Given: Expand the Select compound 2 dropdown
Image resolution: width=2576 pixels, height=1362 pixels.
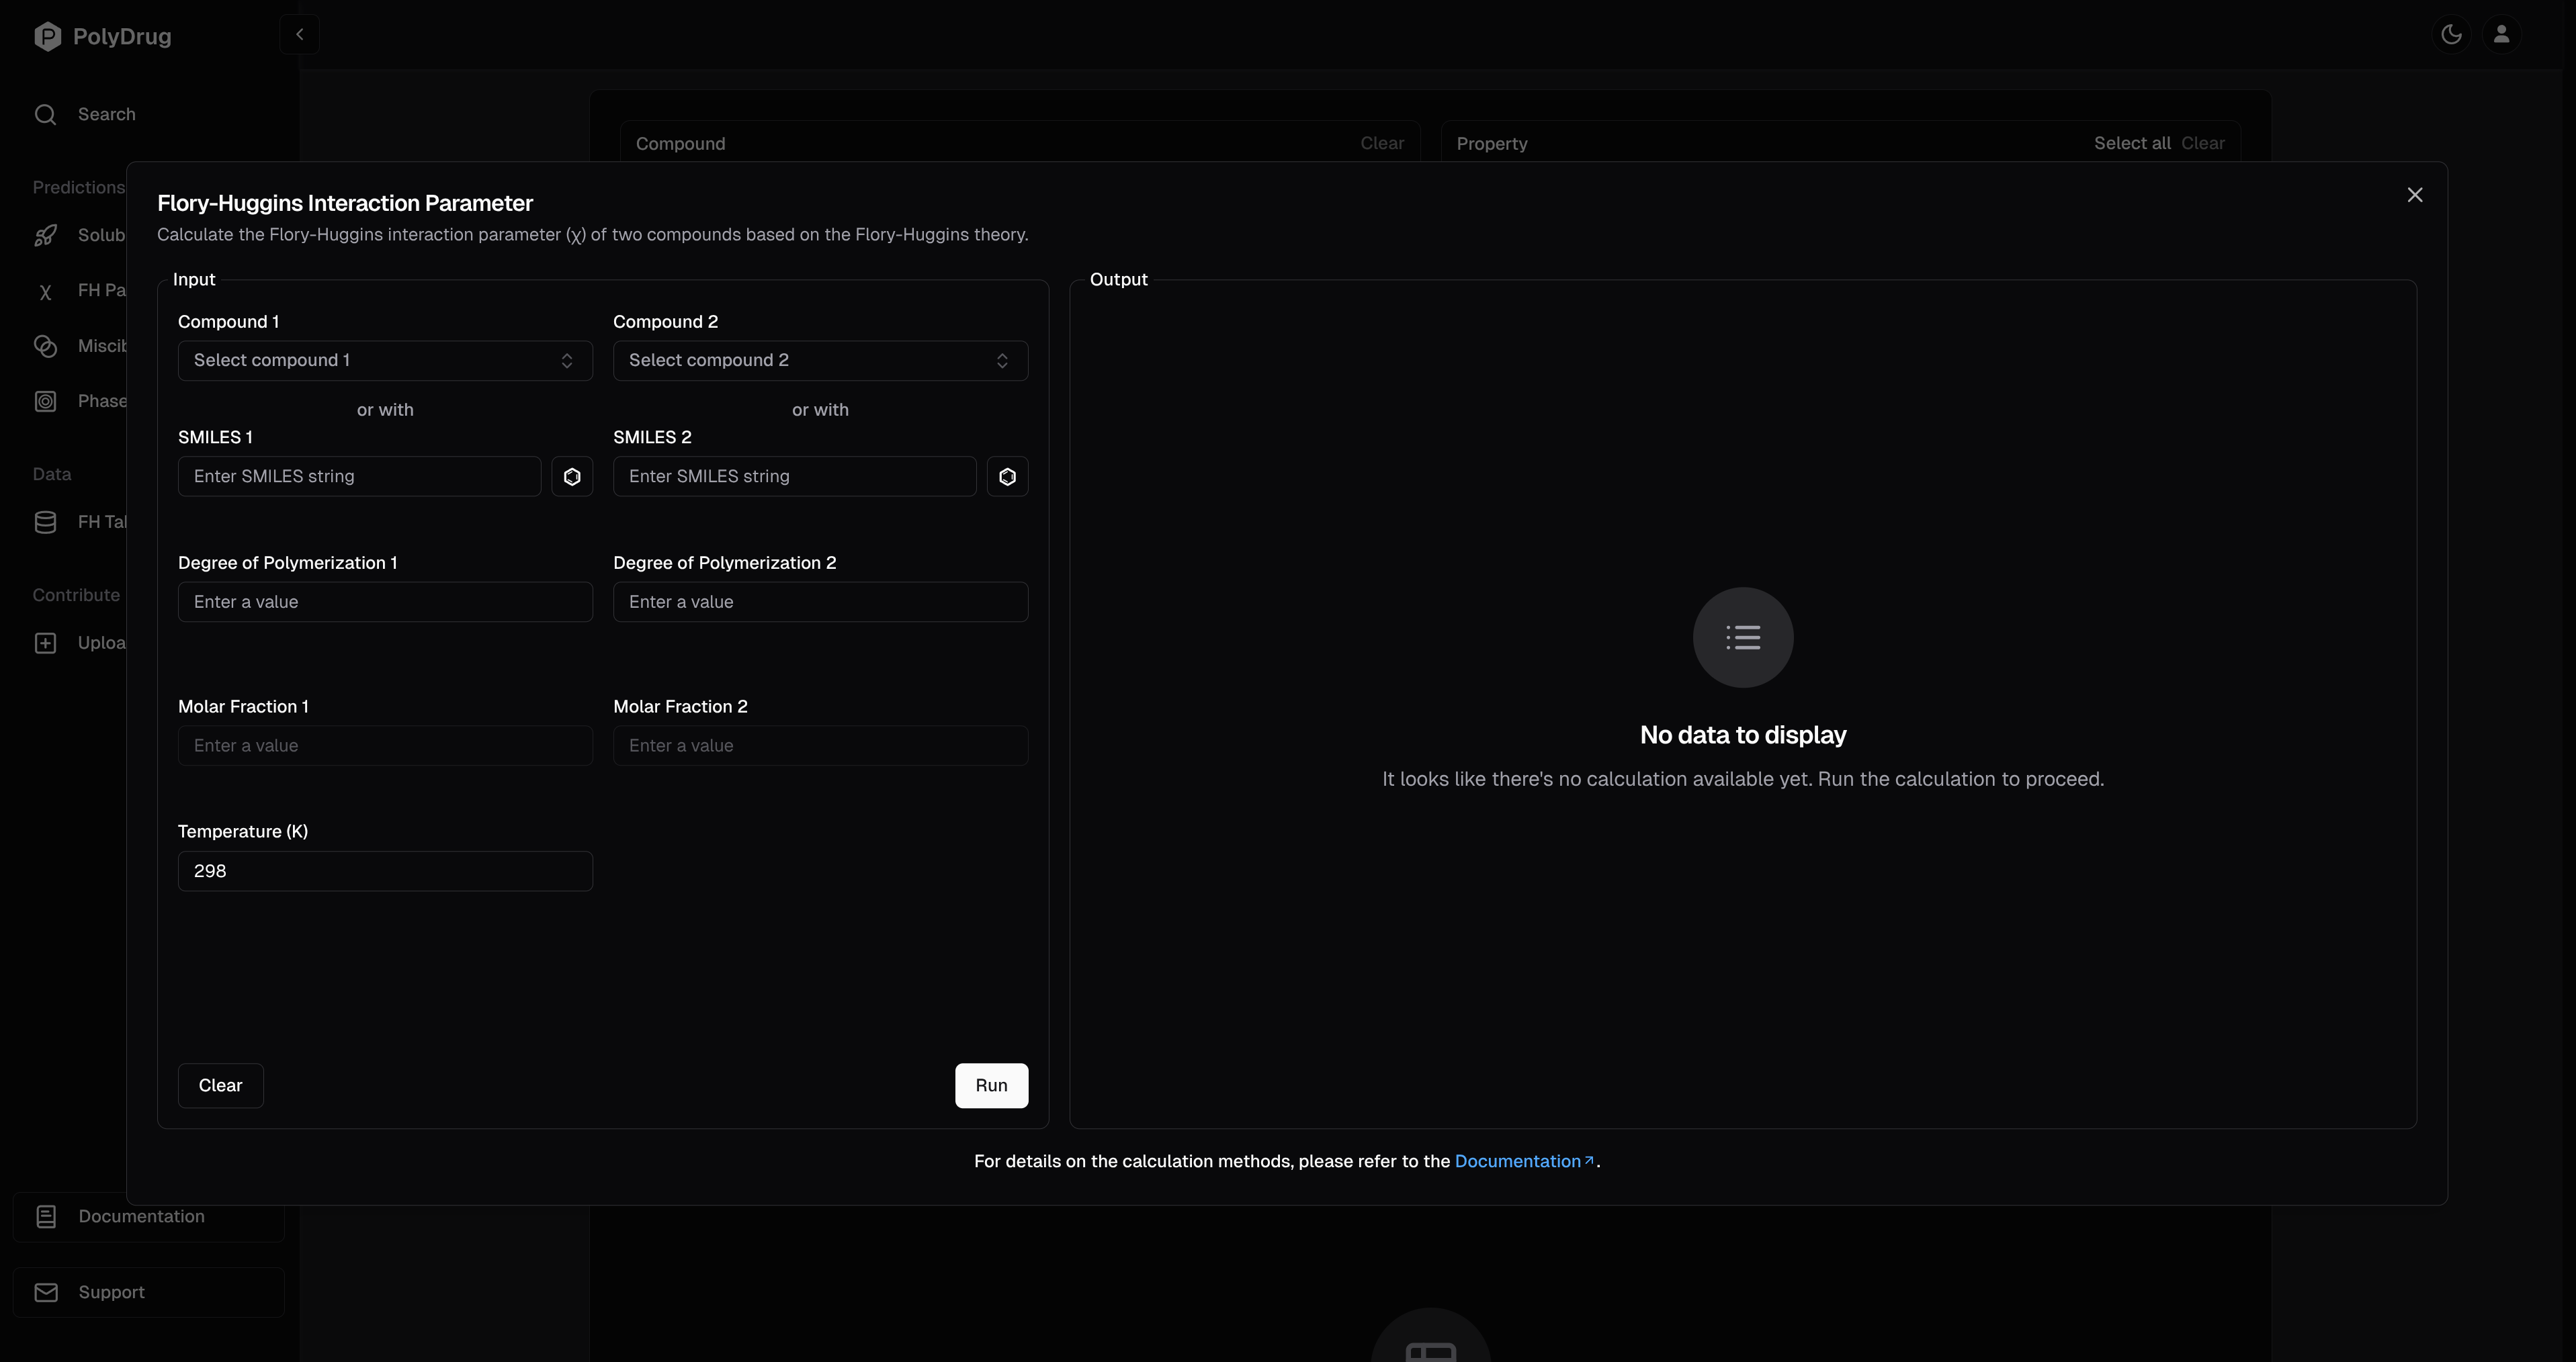Looking at the screenshot, I should 820,361.
